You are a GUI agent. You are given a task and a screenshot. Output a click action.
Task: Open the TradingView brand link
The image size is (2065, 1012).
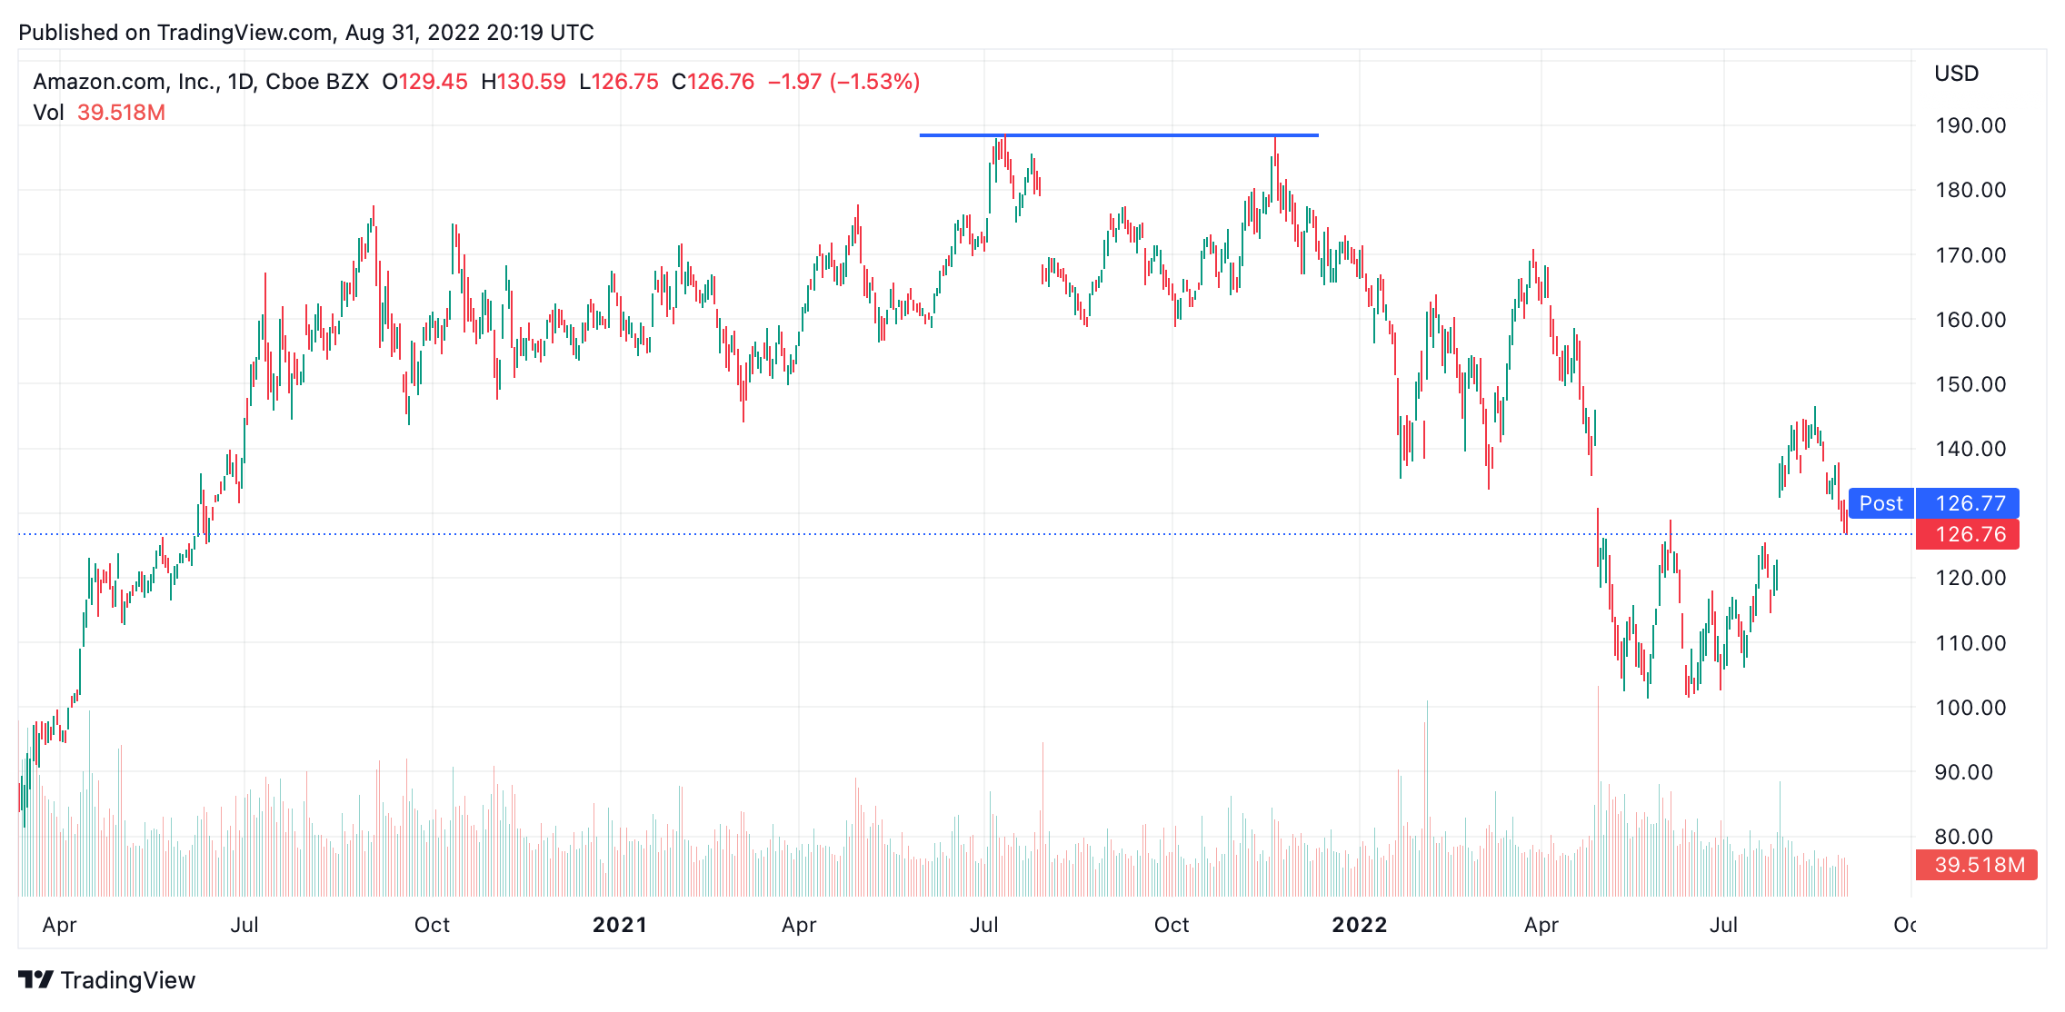107,980
